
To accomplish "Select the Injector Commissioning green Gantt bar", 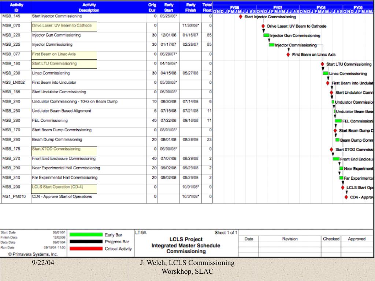I will pyautogui.click(x=271, y=45).
